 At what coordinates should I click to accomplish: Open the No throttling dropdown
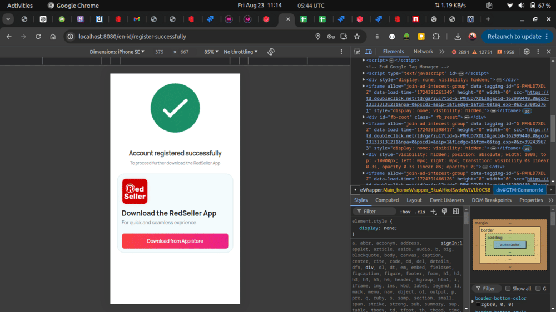240,52
